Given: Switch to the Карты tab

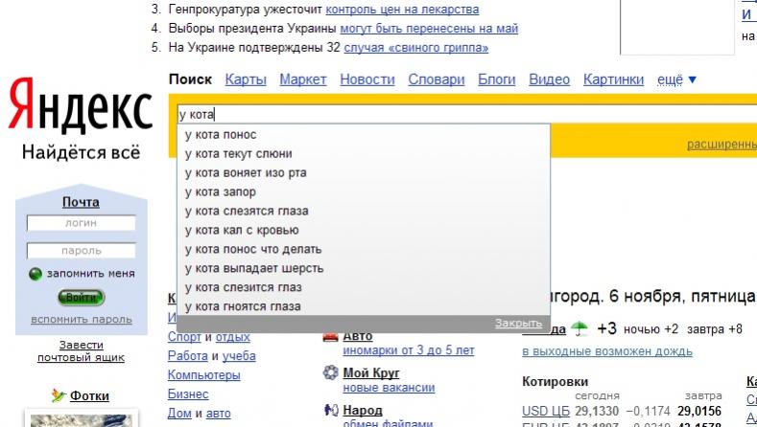Looking at the screenshot, I should [x=246, y=79].
